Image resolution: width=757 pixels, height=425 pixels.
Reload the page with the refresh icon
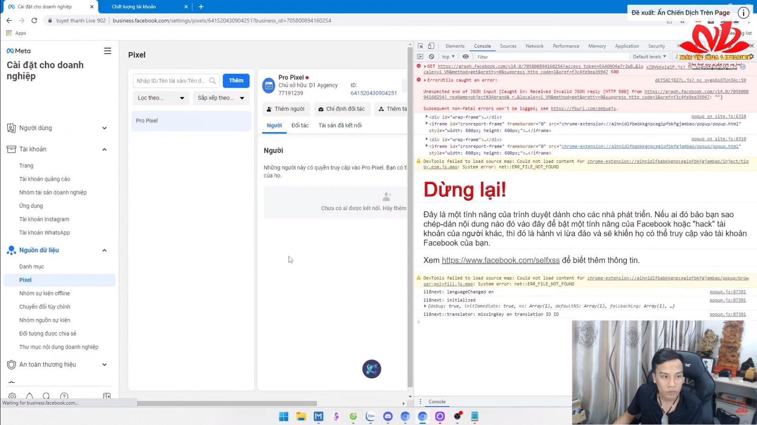[34, 20]
